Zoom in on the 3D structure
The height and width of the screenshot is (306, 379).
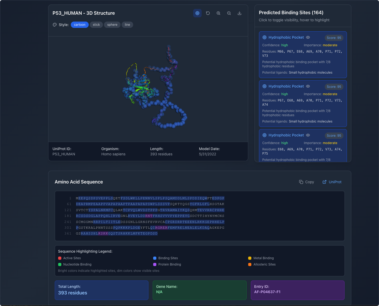pyautogui.click(x=218, y=13)
